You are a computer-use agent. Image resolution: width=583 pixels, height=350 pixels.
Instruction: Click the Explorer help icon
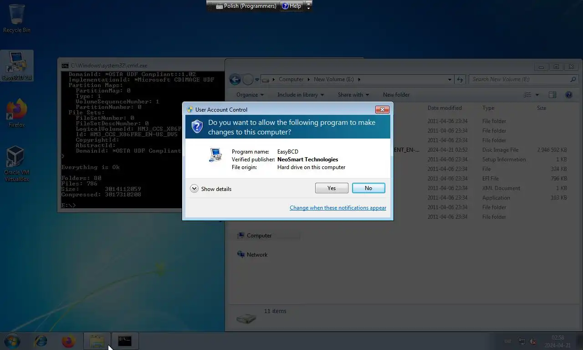pos(568,95)
